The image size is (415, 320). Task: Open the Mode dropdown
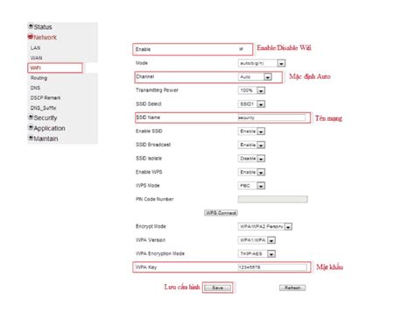(262, 63)
